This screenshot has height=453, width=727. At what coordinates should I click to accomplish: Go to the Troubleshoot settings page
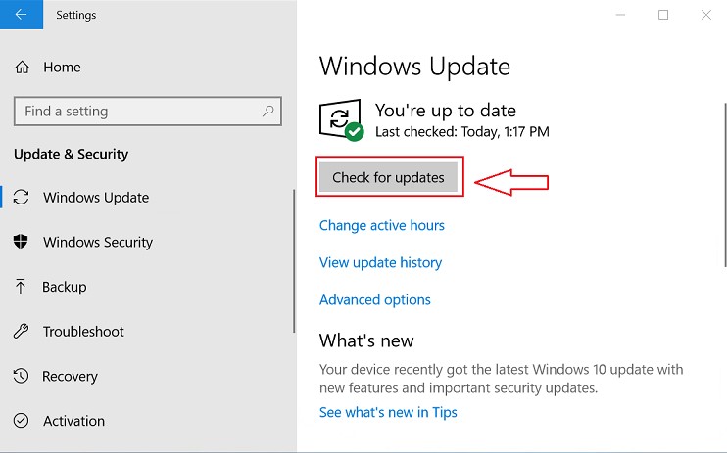point(83,332)
